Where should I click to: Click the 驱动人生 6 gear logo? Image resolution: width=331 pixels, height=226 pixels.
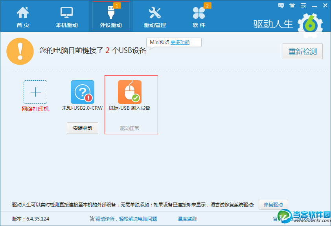(310, 25)
